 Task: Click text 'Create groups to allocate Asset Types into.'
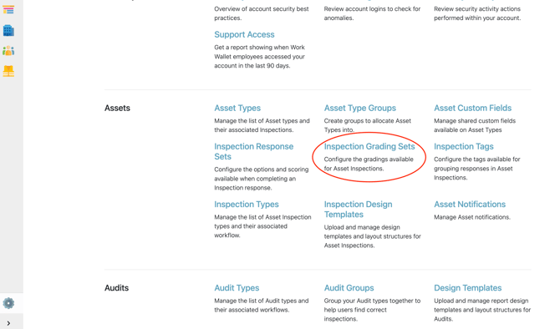[x=368, y=125]
